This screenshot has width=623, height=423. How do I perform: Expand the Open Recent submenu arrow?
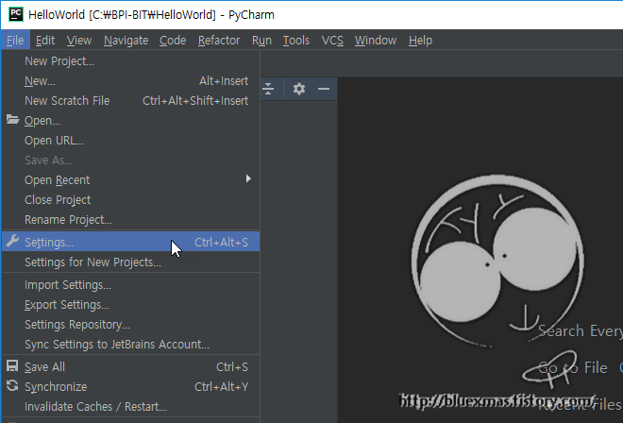248,178
